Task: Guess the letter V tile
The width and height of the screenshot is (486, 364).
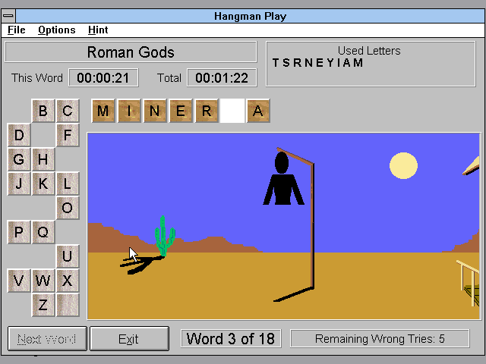Action: click(x=19, y=281)
